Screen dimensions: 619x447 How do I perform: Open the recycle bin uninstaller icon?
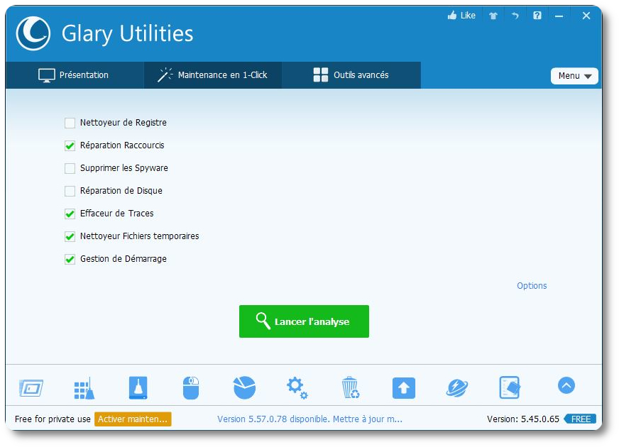point(350,388)
